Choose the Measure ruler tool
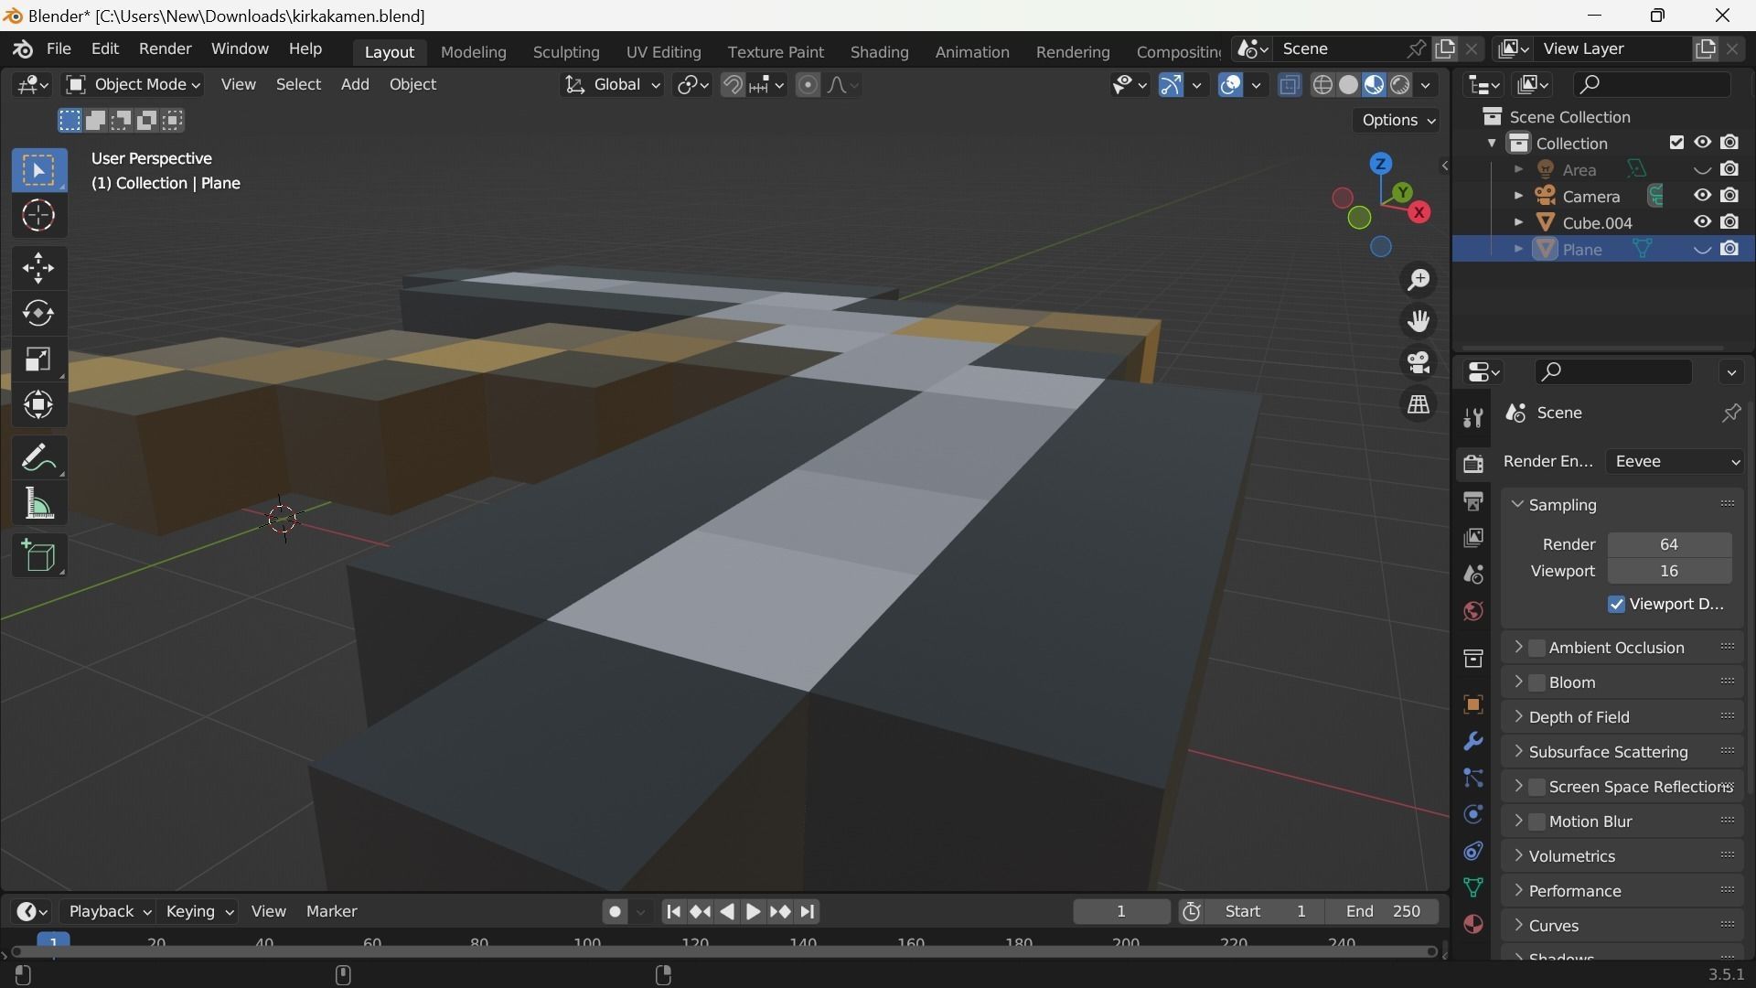 [38, 504]
